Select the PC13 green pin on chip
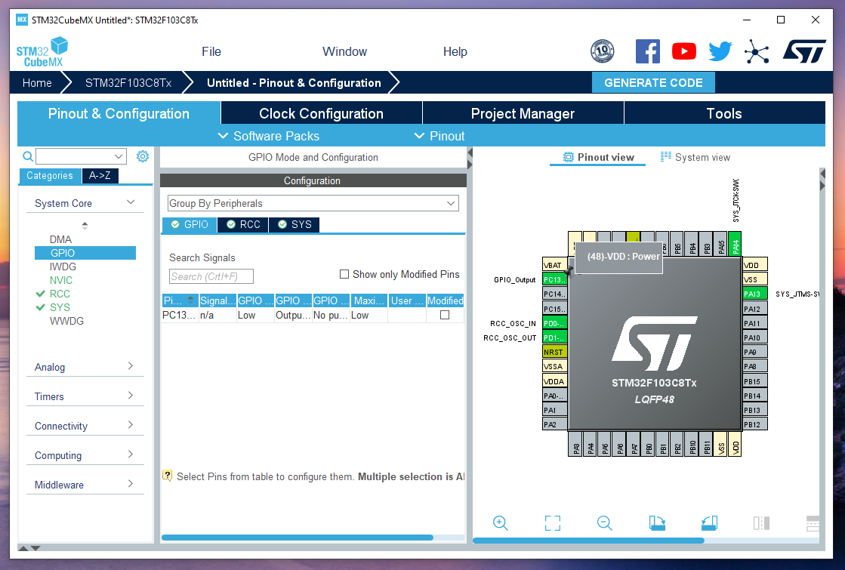The width and height of the screenshot is (845, 570). pos(554,279)
